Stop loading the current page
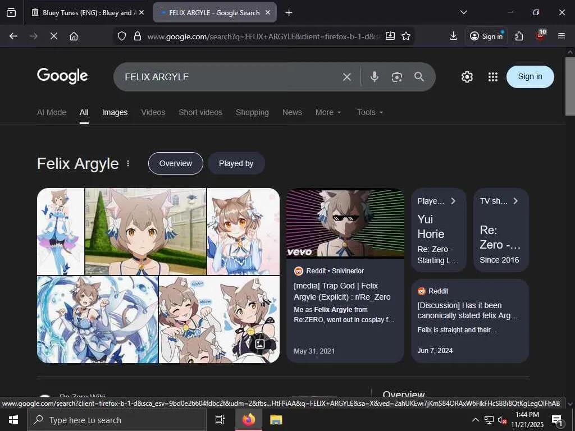 [53, 36]
